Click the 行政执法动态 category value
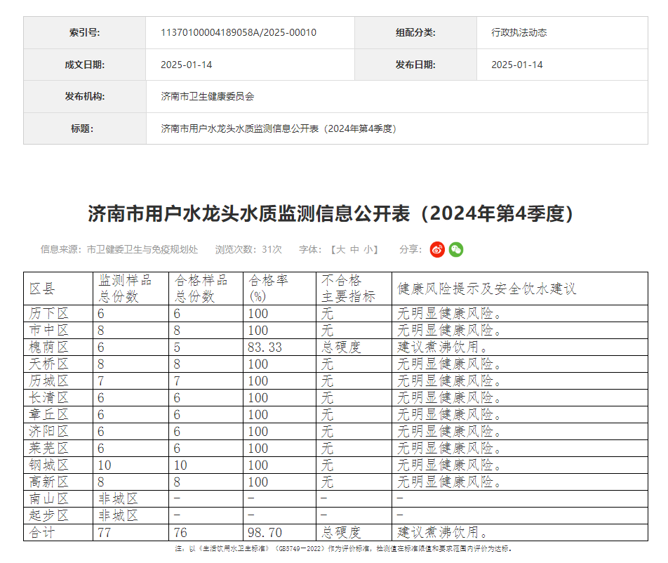The width and height of the screenshot is (668, 563). pyautogui.click(x=519, y=32)
